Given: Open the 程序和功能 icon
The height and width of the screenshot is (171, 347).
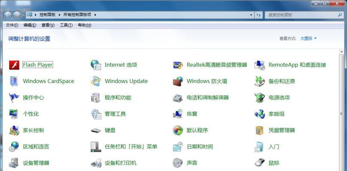Looking at the screenshot, I should tap(96, 97).
